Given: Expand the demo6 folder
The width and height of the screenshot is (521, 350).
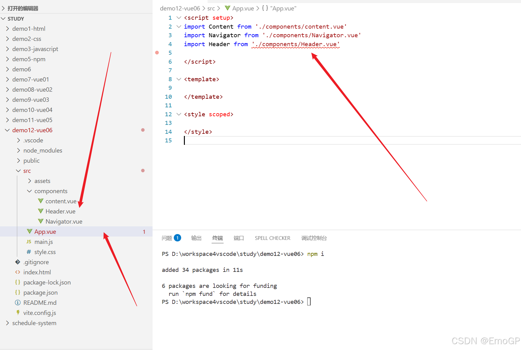Looking at the screenshot, I should click(7, 69).
